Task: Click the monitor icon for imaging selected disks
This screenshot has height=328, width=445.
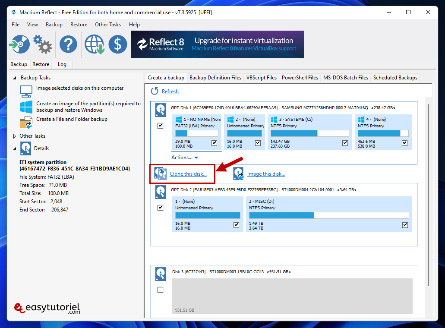Action: [26, 91]
